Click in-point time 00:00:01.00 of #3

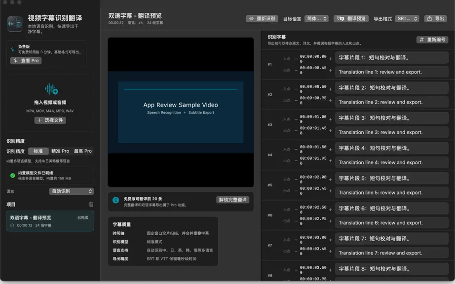pyautogui.click(x=313, y=119)
